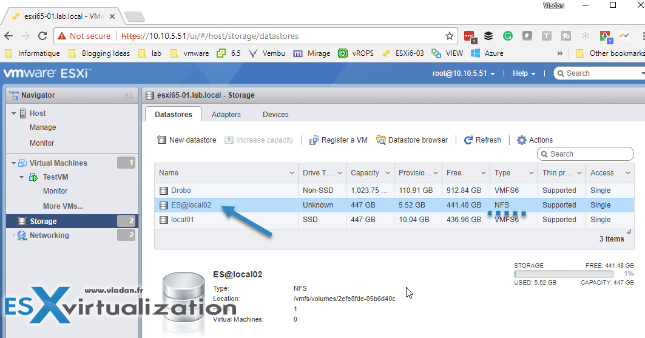Click the Drobo datastore icon
This screenshot has height=338, width=645.
(x=164, y=191)
